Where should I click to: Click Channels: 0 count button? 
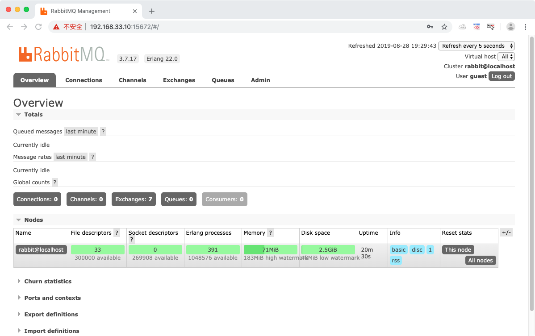(x=86, y=199)
